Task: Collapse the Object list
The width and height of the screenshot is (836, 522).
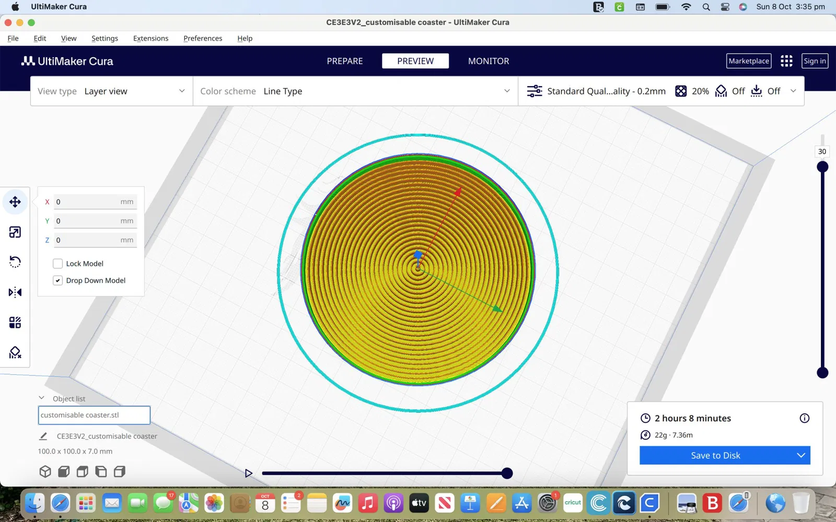Action: pos(42,398)
